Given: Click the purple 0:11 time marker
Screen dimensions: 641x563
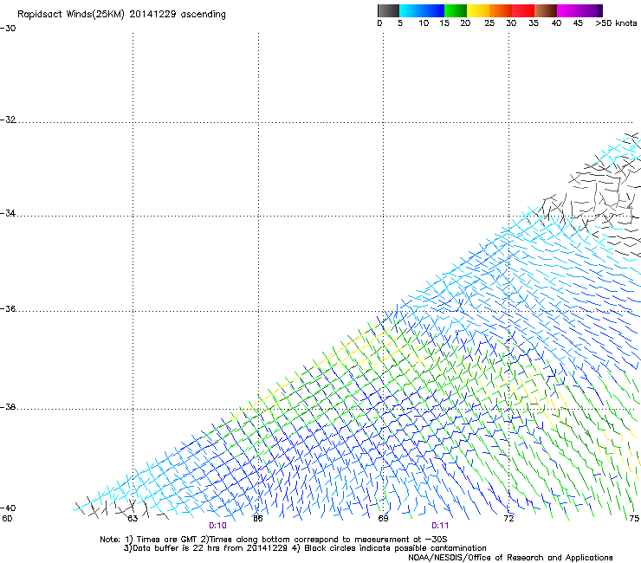Looking at the screenshot, I should coord(440,526).
